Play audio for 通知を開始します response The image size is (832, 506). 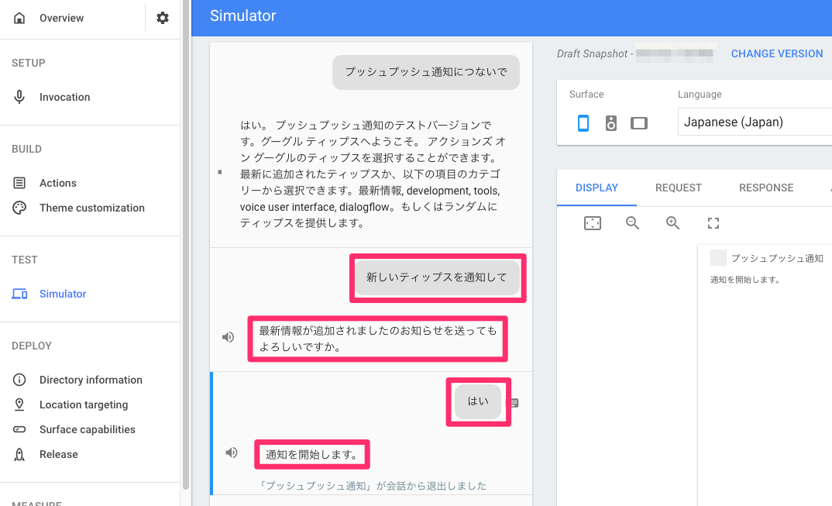pyautogui.click(x=231, y=452)
